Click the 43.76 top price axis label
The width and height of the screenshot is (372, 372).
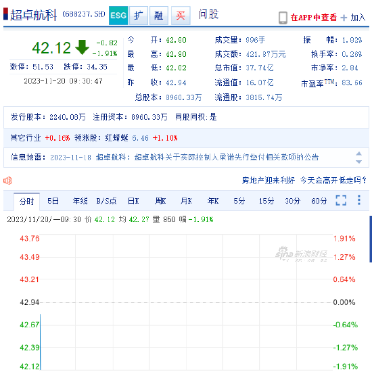click(29, 239)
